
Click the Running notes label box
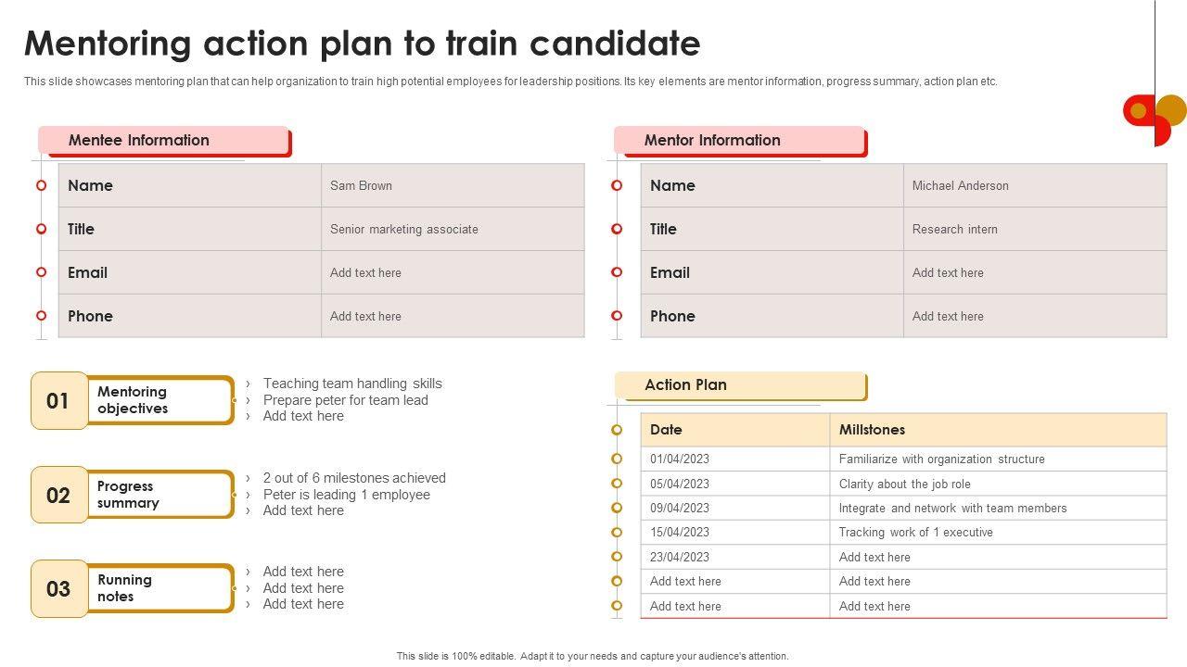[x=160, y=588]
